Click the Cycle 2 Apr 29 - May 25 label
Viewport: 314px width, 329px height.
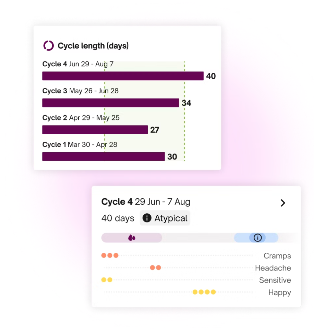tap(81, 118)
